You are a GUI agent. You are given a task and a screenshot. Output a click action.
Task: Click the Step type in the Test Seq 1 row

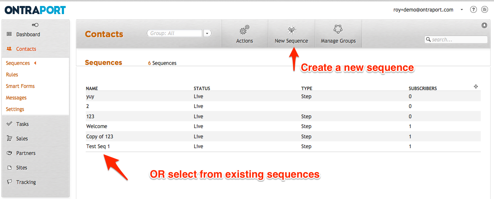306,146
